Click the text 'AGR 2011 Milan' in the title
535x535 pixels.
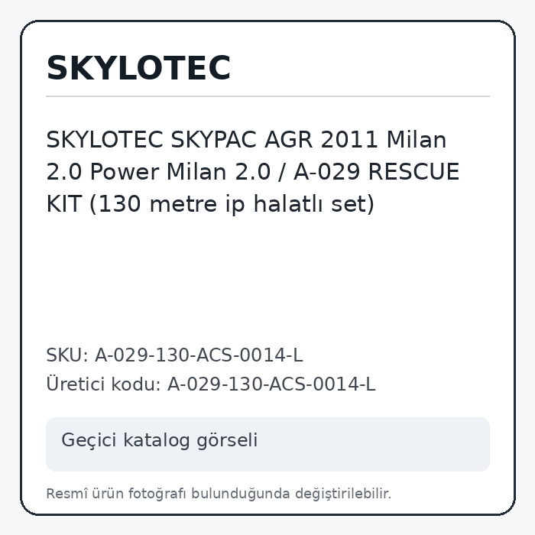click(355, 140)
